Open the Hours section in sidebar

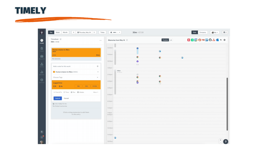point(42,41)
